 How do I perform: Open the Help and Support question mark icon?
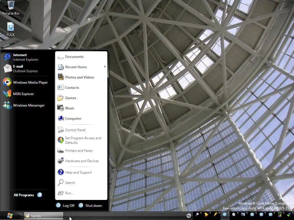pyautogui.click(x=61, y=172)
